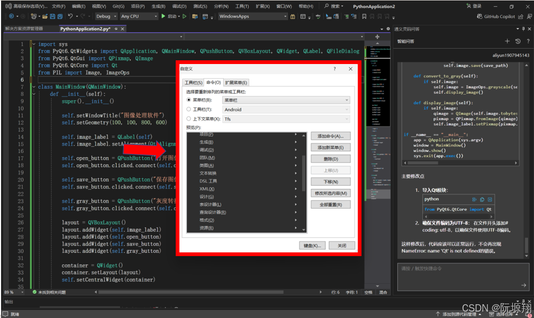The width and height of the screenshot is (534, 318).
Task: Click the 添加命令(A)... button
Action: [x=330, y=136]
